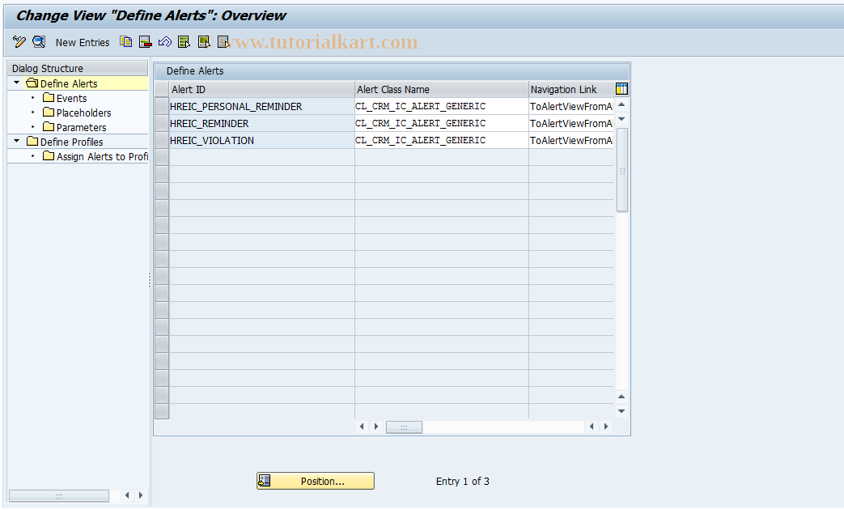Click the Entry 1 of 3 status text
The image size is (844, 510).
(x=462, y=482)
